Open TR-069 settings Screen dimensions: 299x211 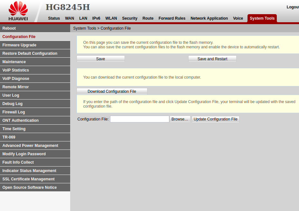click(x=35, y=137)
